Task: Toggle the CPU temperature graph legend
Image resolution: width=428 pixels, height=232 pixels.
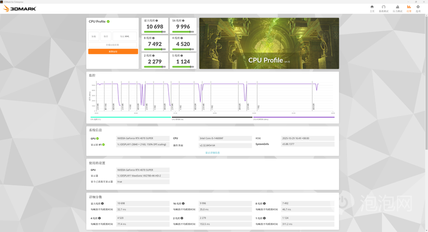Action: [130, 117]
